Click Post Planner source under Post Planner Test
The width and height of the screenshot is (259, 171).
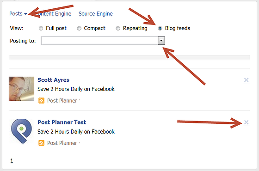pyautogui.click(x=62, y=143)
